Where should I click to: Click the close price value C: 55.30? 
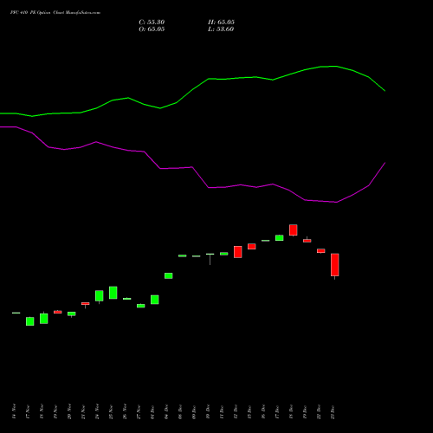click(152, 23)
